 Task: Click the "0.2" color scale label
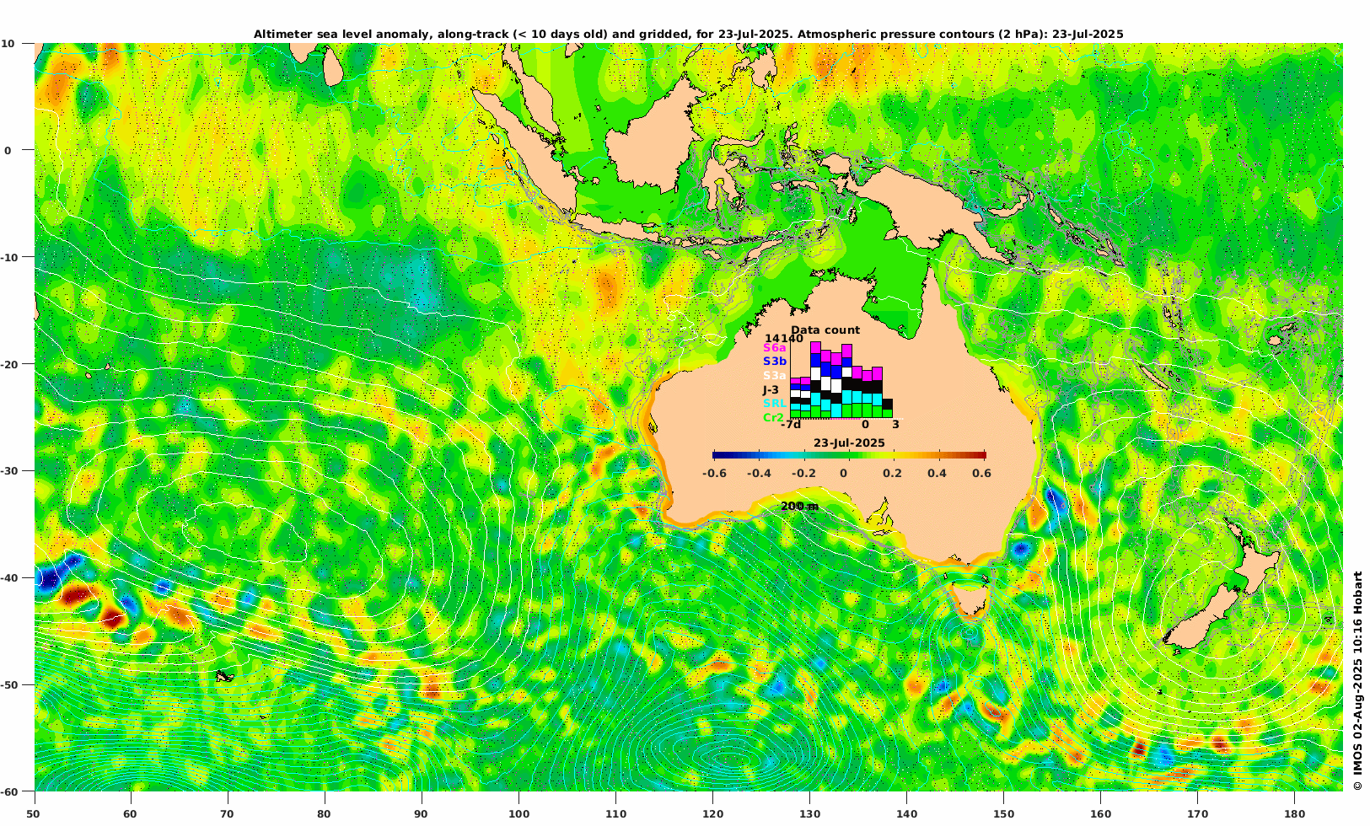pyautogui.click(x=892, y=474)
